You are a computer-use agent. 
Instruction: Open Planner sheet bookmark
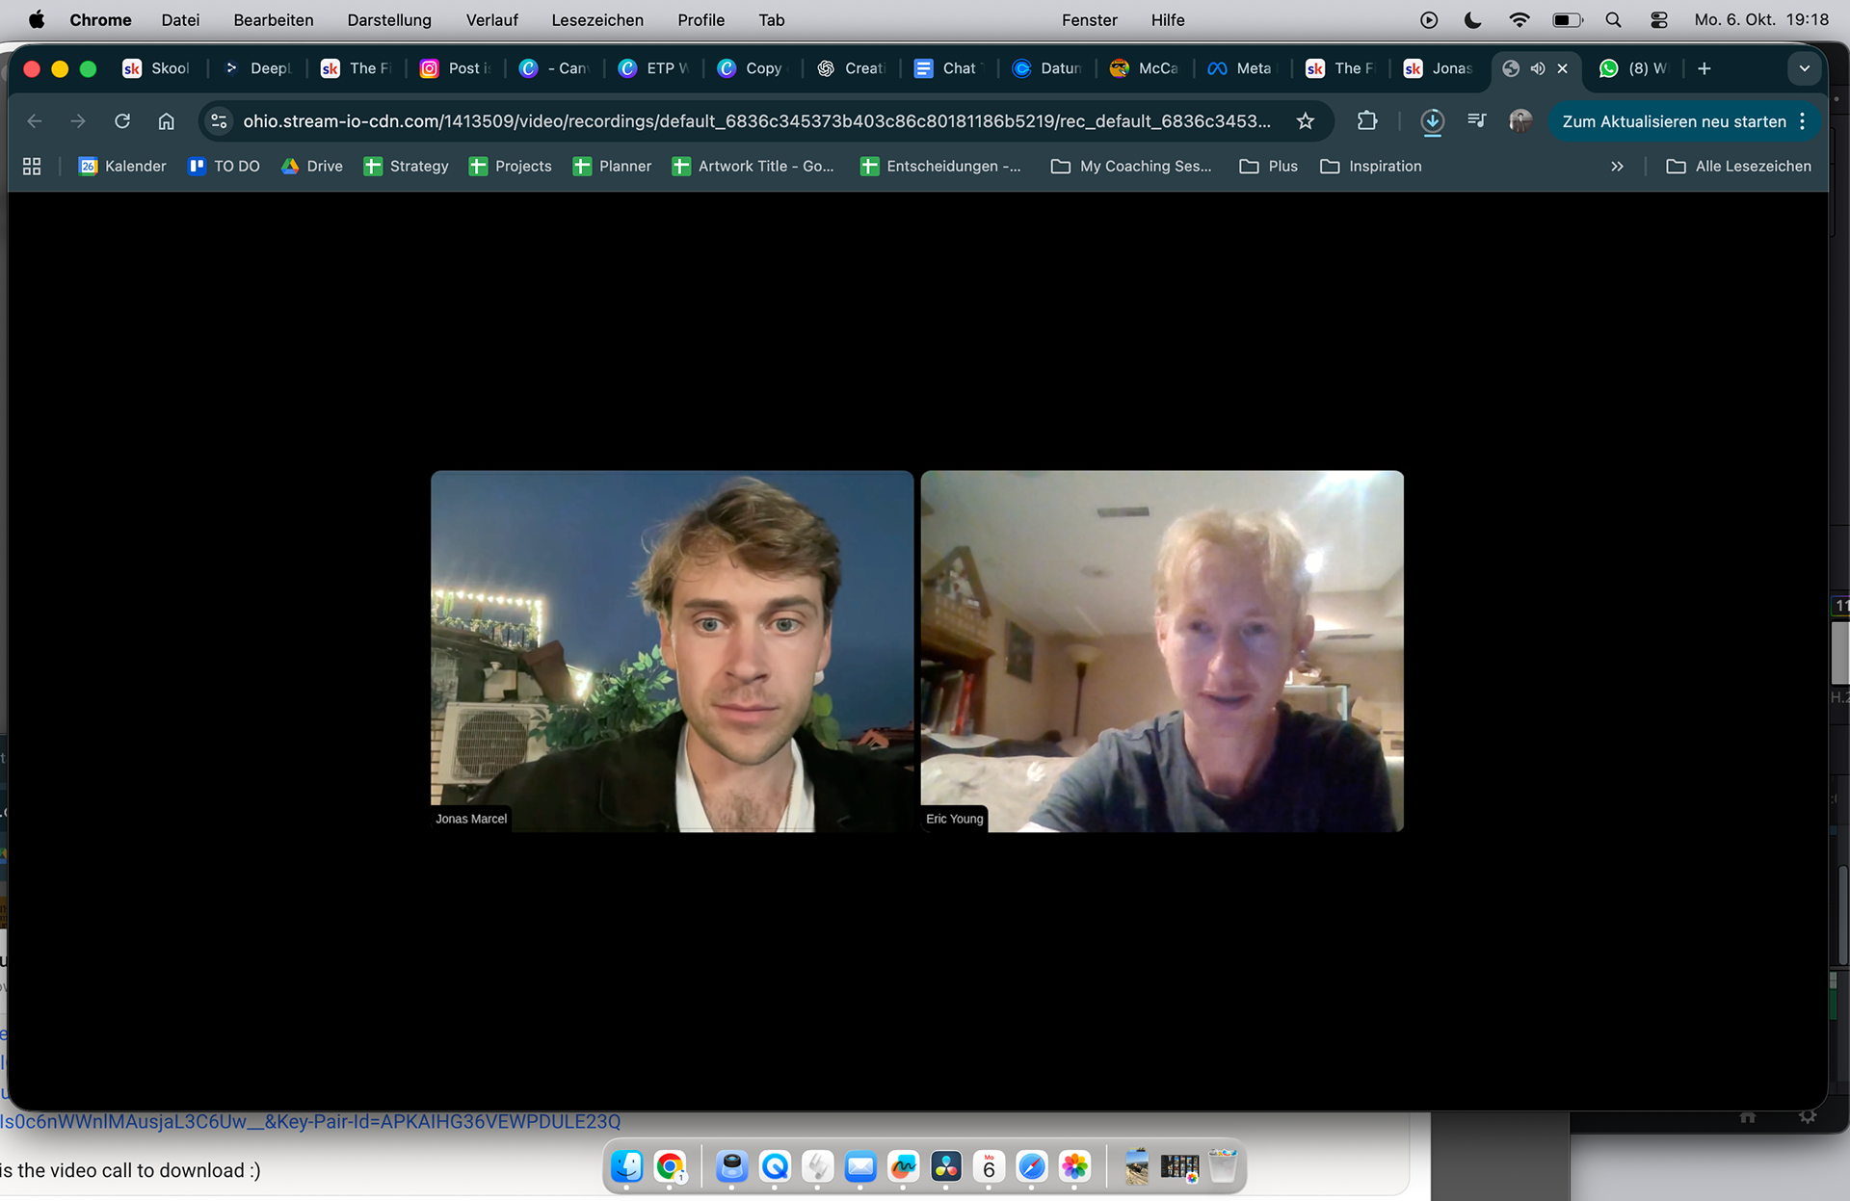click(x=613, y=167)
